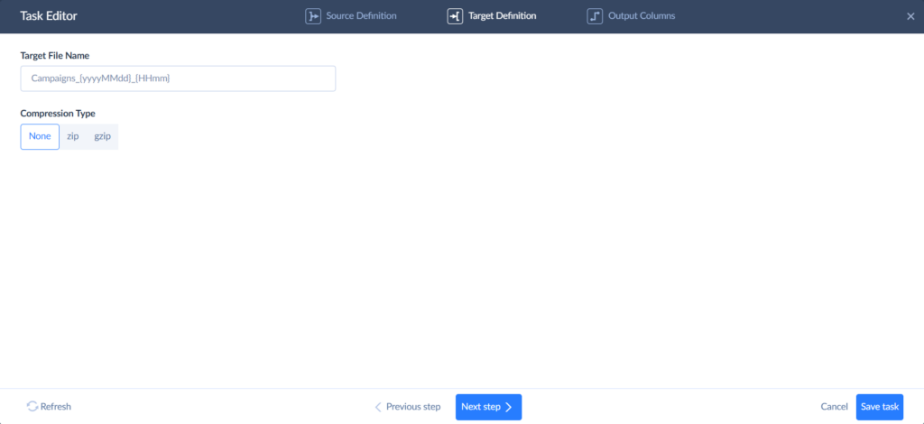
Task: Close the Task Editor with the X icon
Action: coord(910,16)
